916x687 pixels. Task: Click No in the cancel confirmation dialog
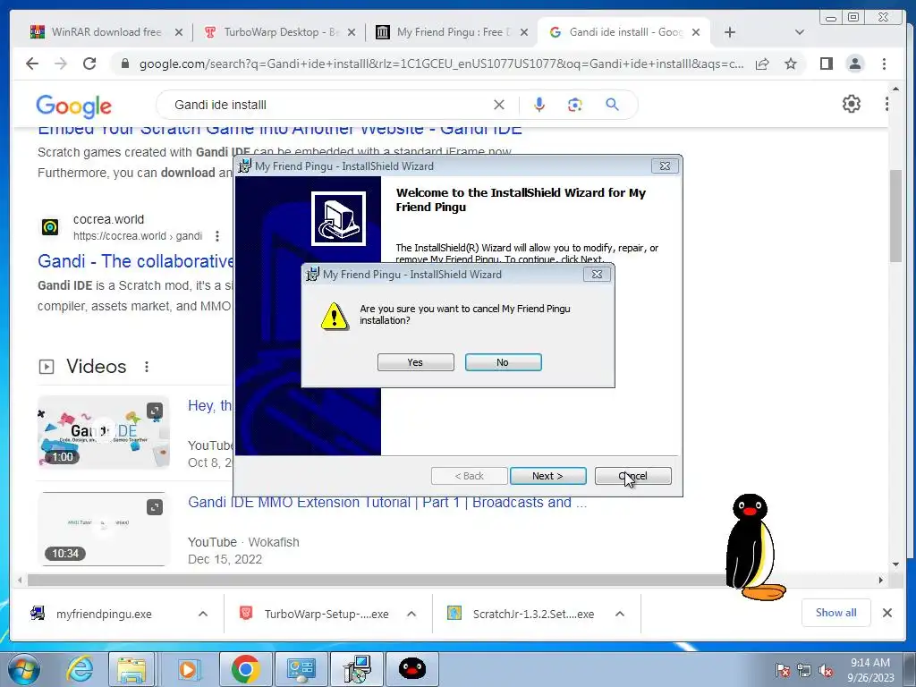pos(503,362)
